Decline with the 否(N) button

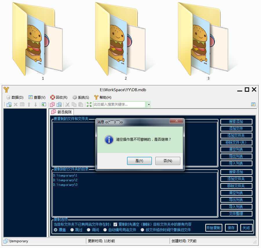click(168, 161)
